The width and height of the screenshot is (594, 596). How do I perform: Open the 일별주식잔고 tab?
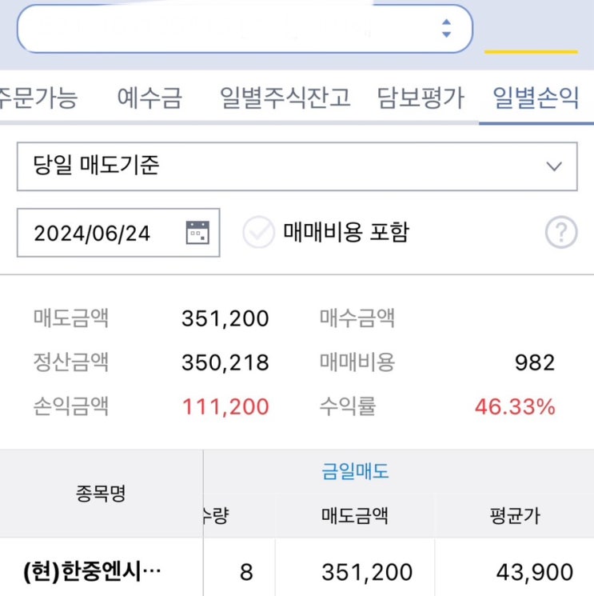click(285, 98)
